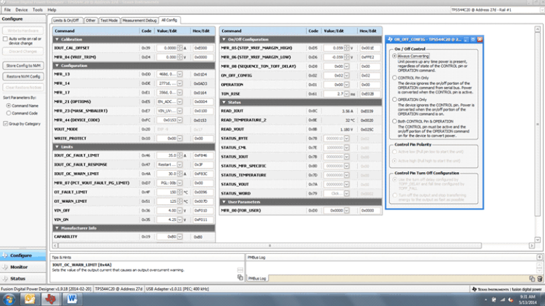
Task: Open WRITE_PROTECT value dropdown
Action: (x=180, y=138)
